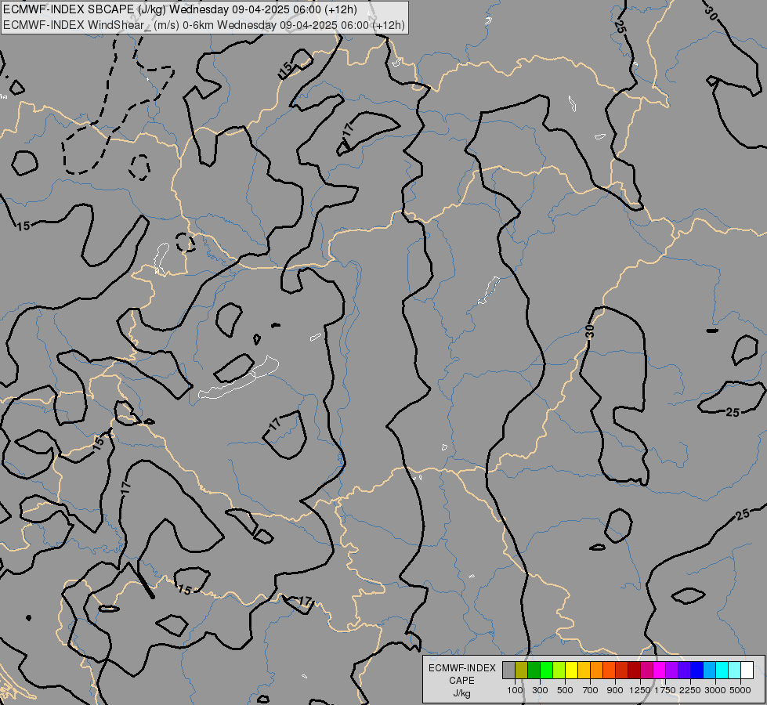The height and width of the screenshot is (705, 767).
Task: Click the legend word CAPE
Action: pos(461,681)
